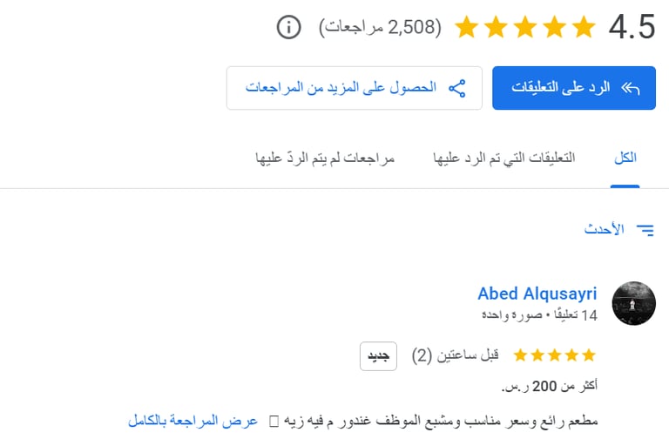The height and width of the screenshot is (446, 669).
Task: Click الحصول على المزيد من المراجعات button
Action: tap(355, 88)
